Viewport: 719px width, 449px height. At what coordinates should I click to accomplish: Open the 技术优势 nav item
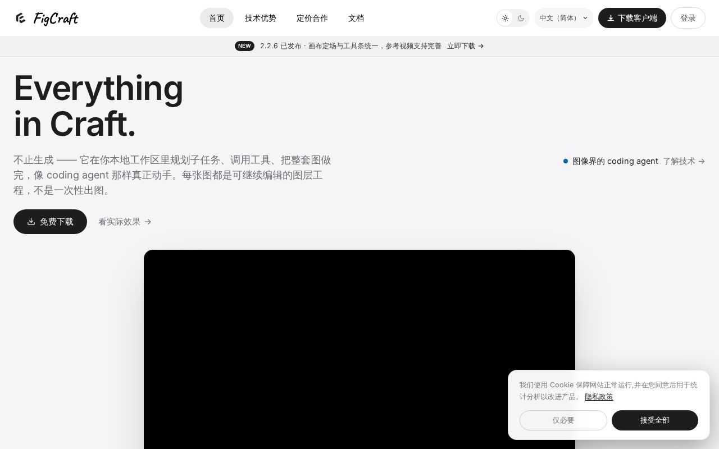coord(261,18)
